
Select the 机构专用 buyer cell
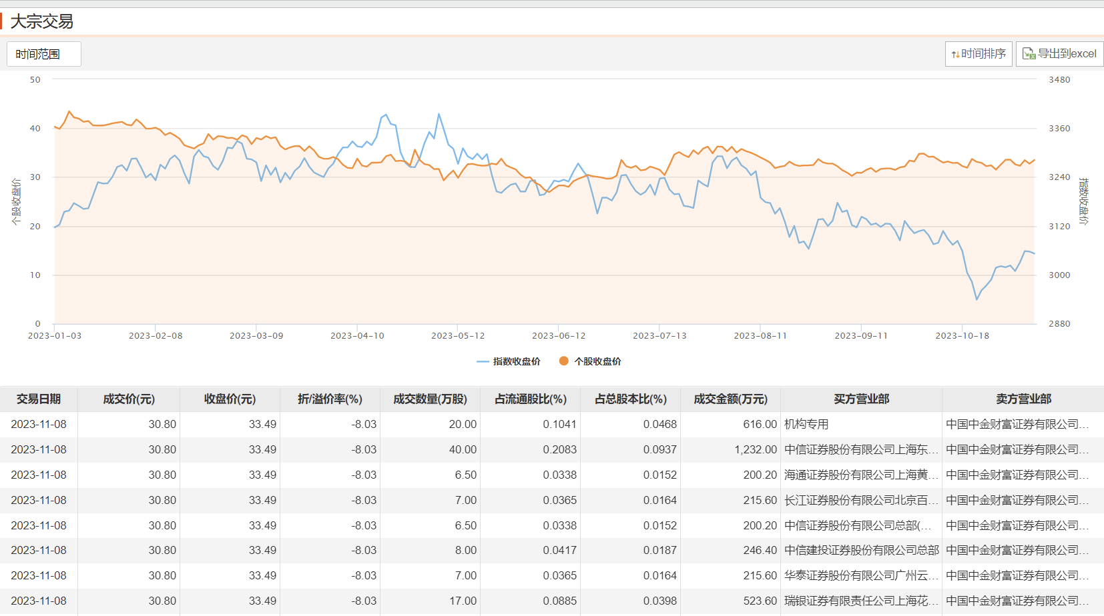pos(806,424)
